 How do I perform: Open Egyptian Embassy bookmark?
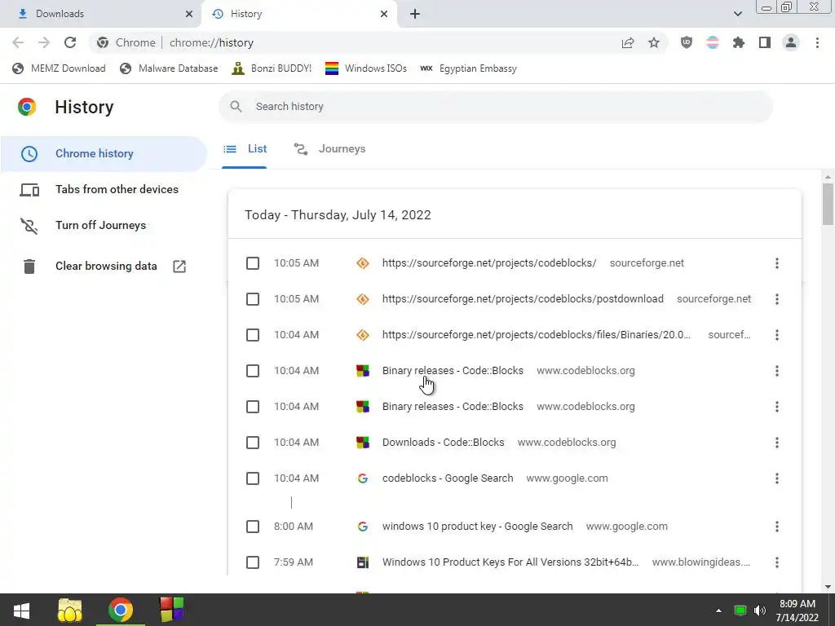point(469,68)
